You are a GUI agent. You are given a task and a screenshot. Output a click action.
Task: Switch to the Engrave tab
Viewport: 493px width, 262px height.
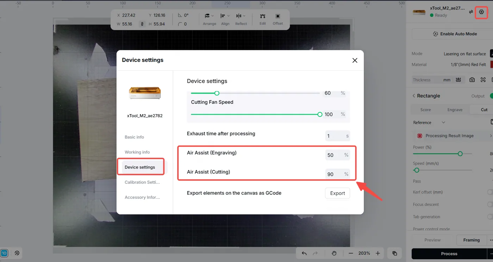[455, 110]
